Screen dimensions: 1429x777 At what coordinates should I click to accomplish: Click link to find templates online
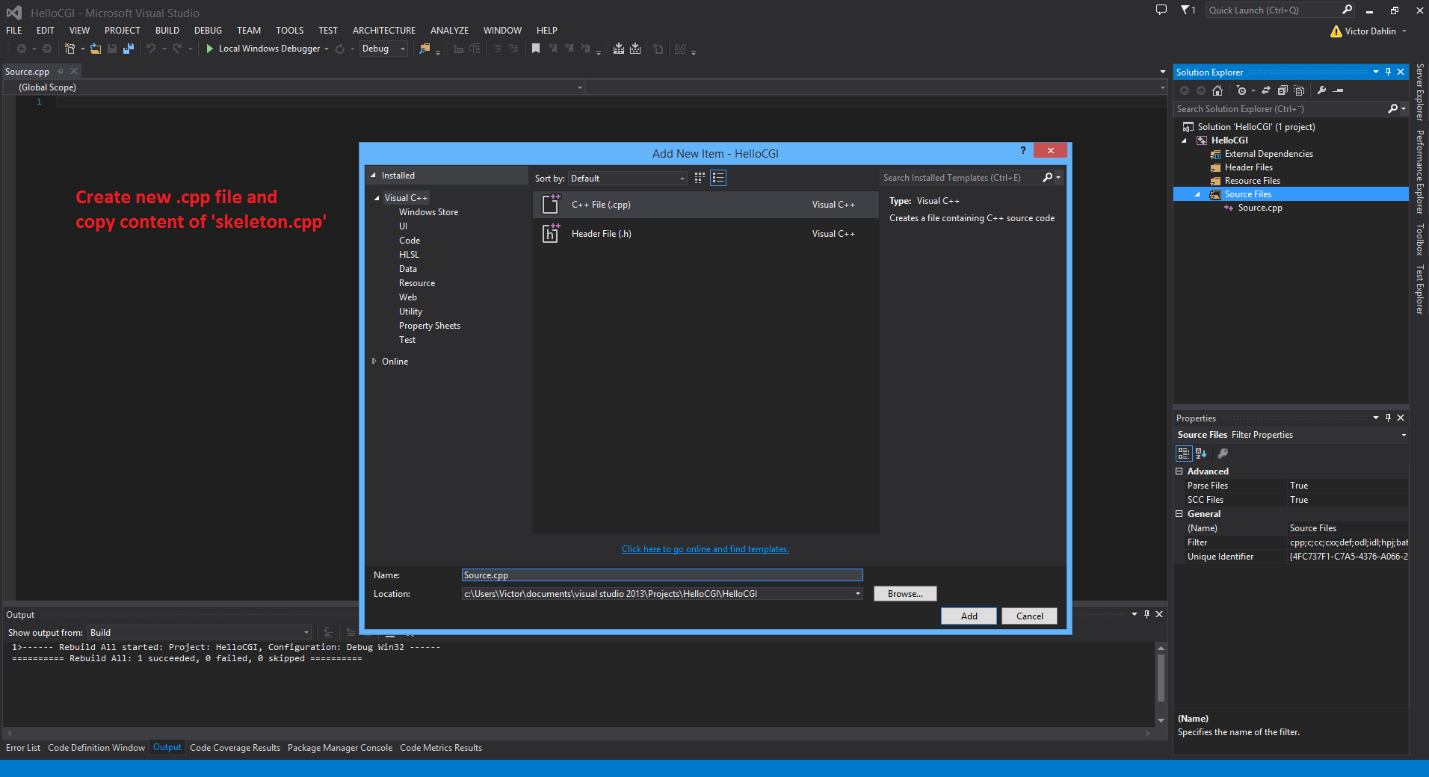(x=706, y=549)
